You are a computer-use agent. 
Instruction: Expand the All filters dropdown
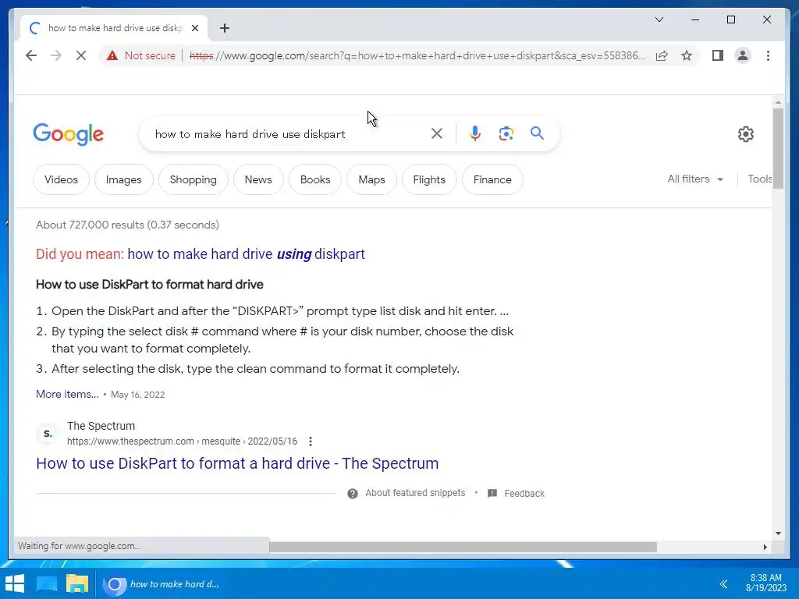(695, 179)
